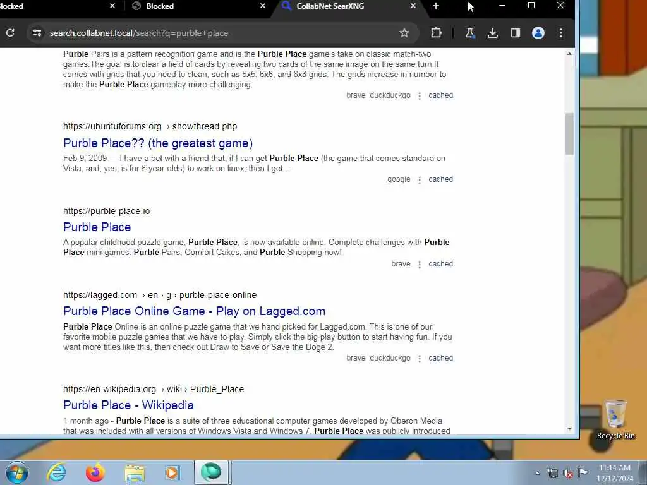Select the Recycle Bin desktop icon

[x=615, y=420]
